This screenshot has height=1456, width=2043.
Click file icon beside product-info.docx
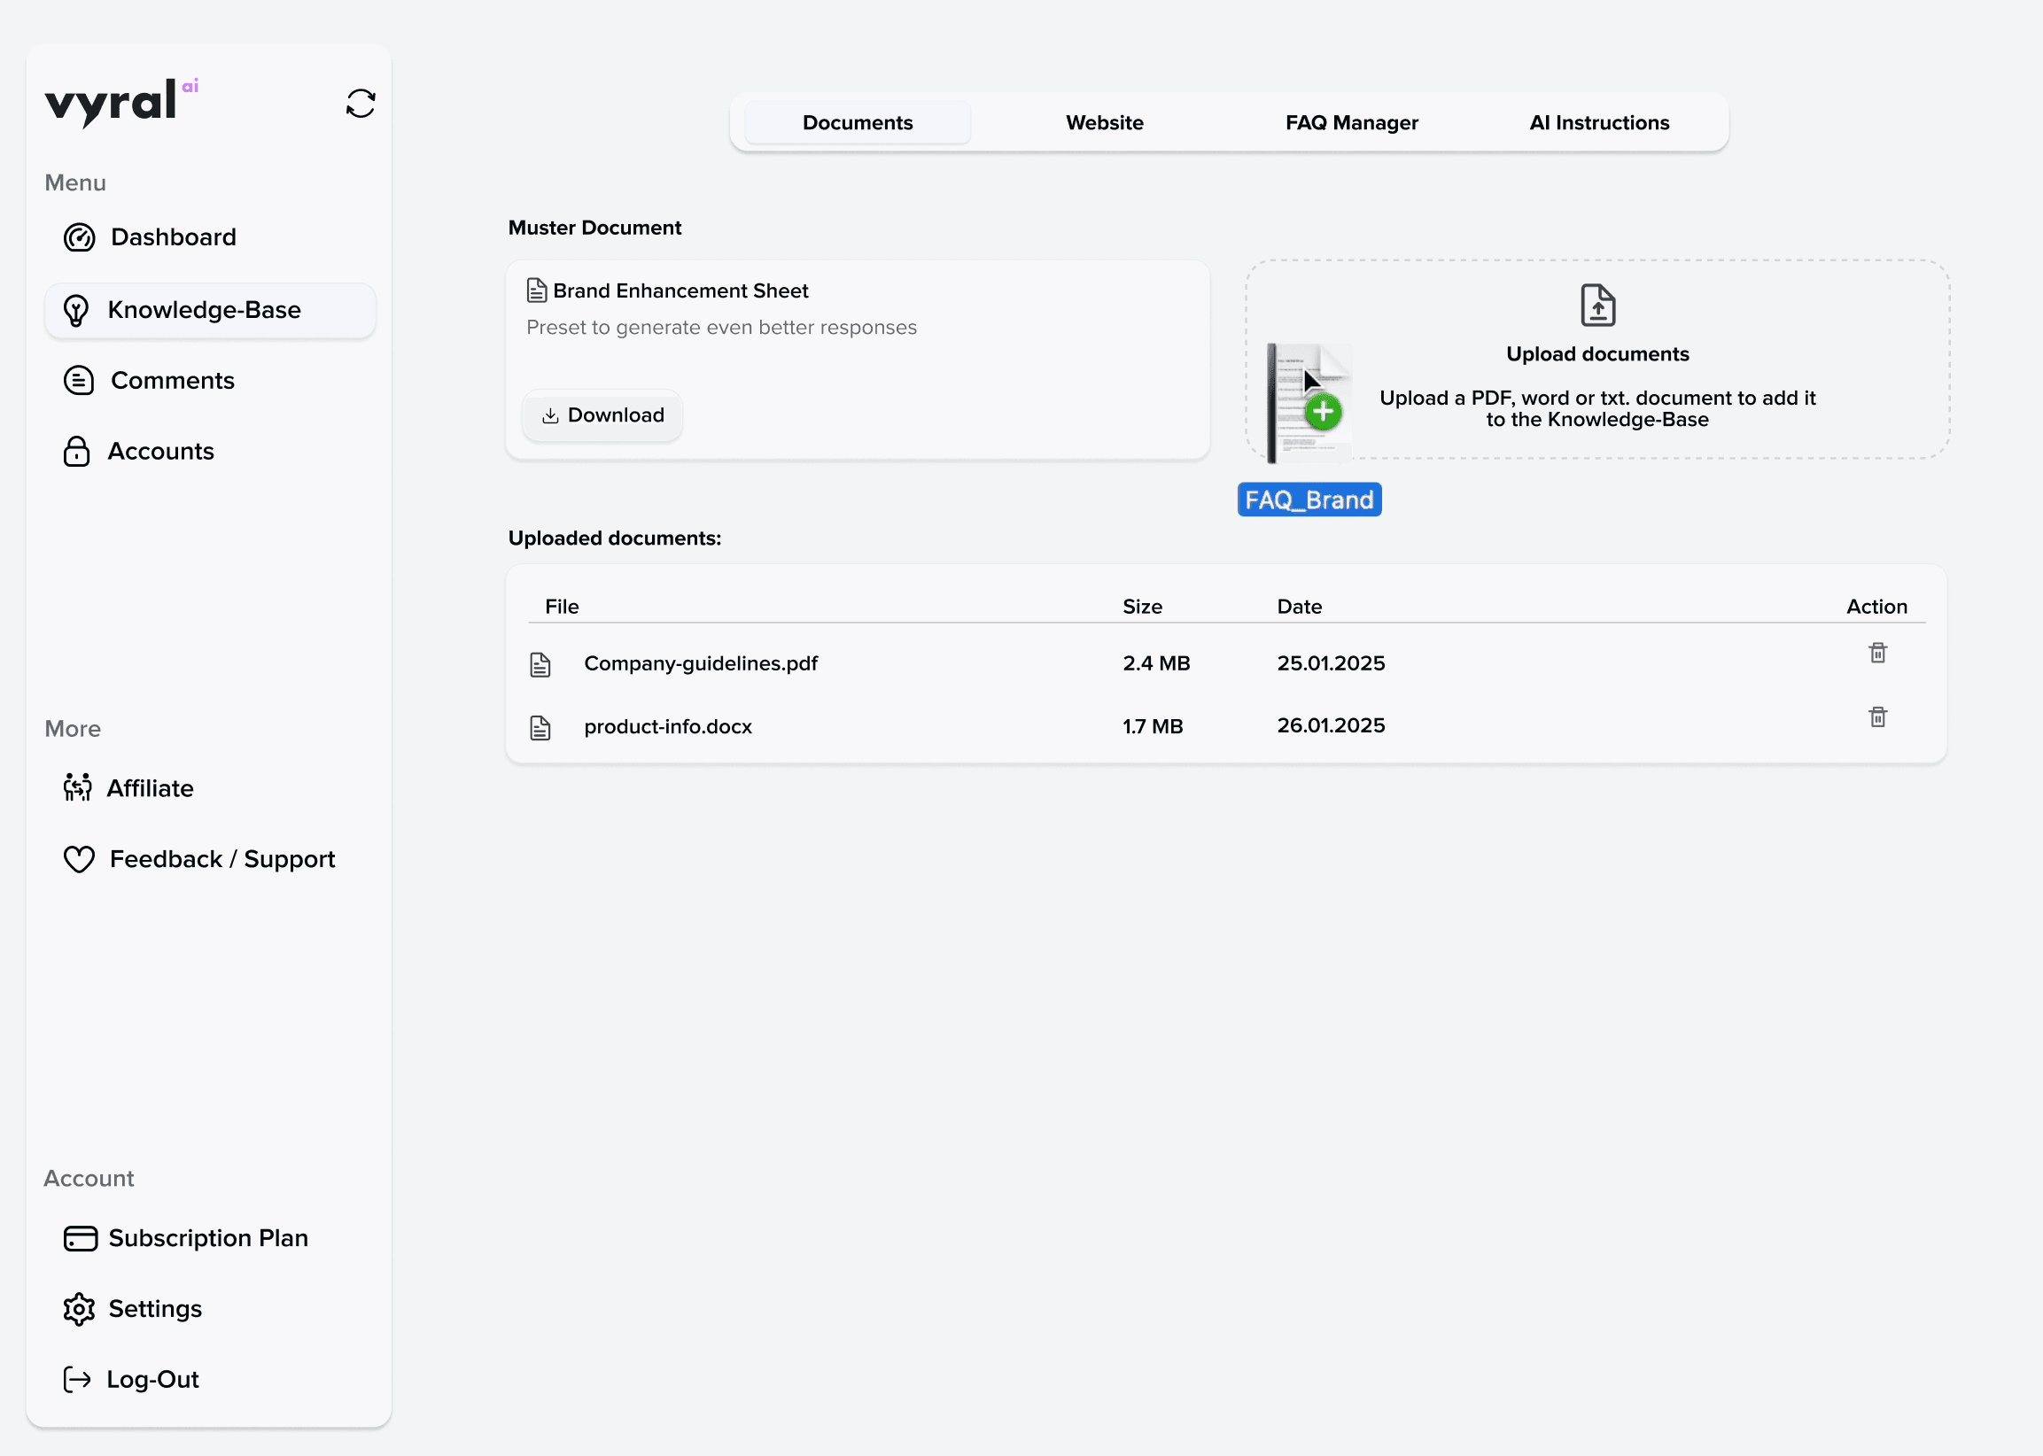(x=540, y=727)
